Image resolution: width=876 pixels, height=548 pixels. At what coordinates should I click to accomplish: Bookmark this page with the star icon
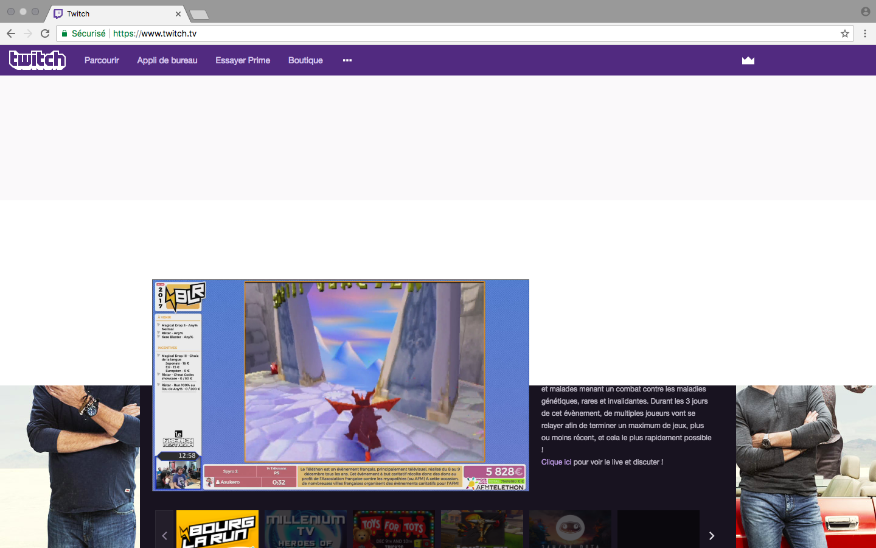pos(845,33)
